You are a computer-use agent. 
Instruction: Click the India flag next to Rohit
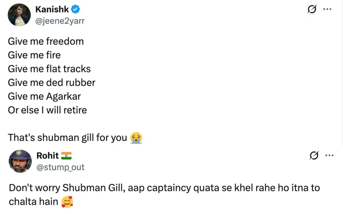click(x=66, y=155)
